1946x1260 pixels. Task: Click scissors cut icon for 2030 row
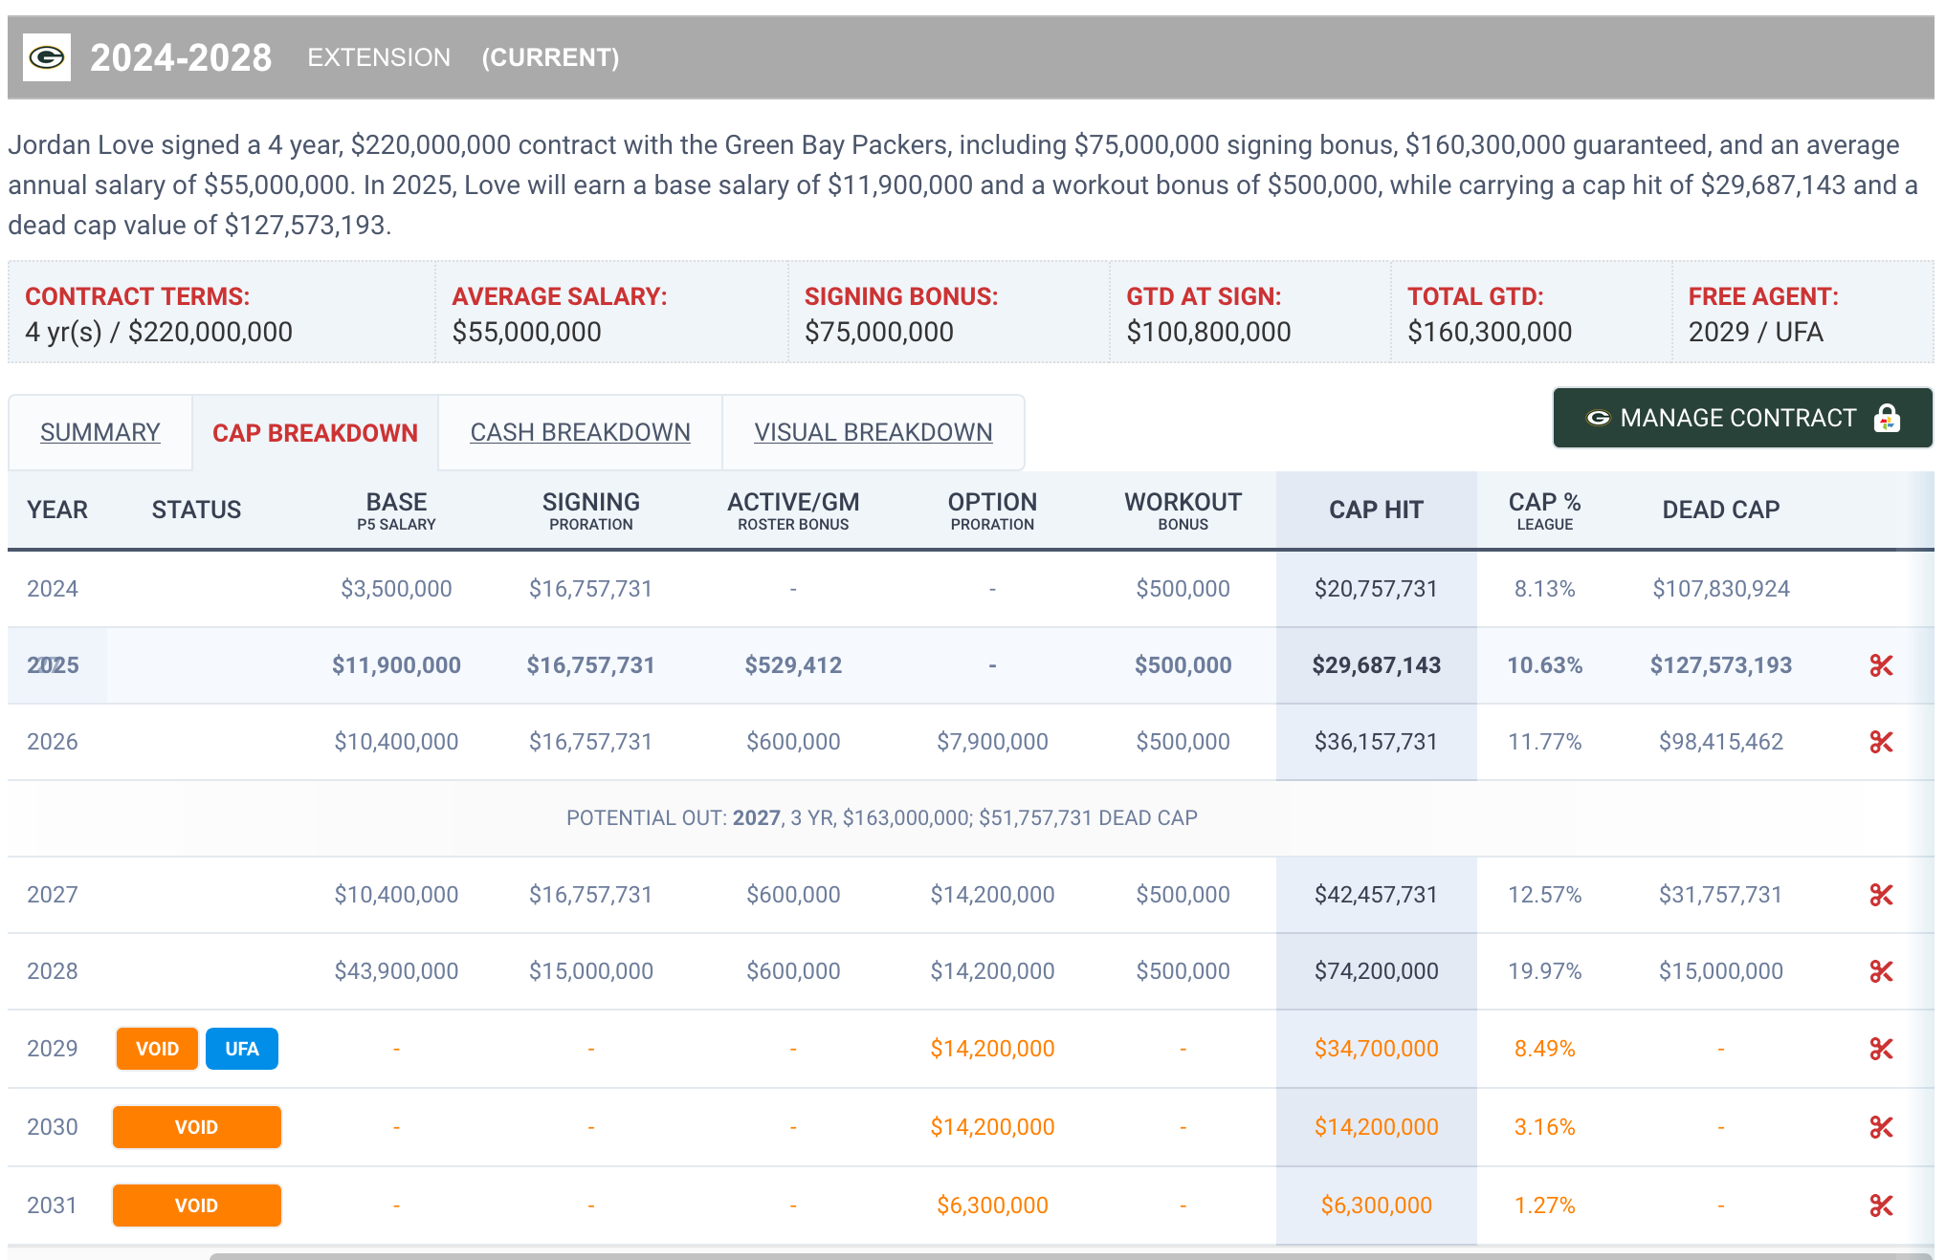[x=1881, y=1127]
